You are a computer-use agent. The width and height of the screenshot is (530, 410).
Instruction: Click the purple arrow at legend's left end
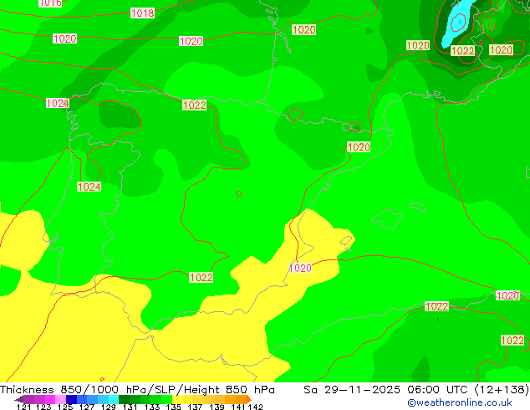18,399
